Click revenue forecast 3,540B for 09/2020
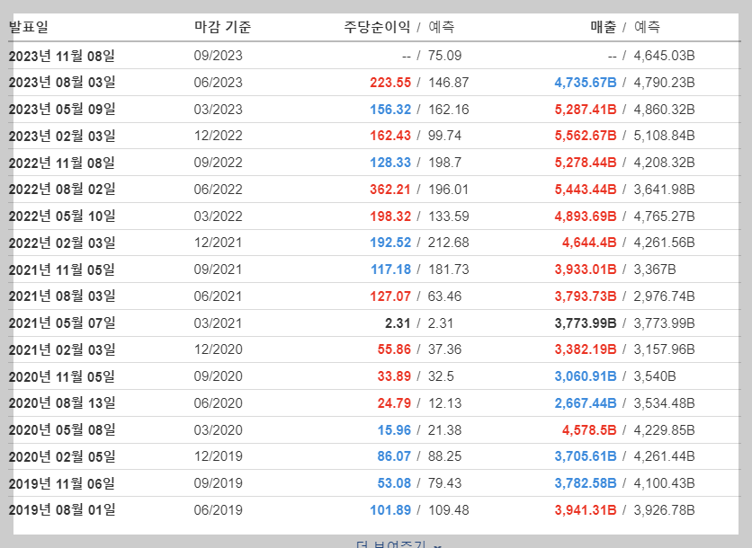752x548 pixels. (x=655, y=376)
